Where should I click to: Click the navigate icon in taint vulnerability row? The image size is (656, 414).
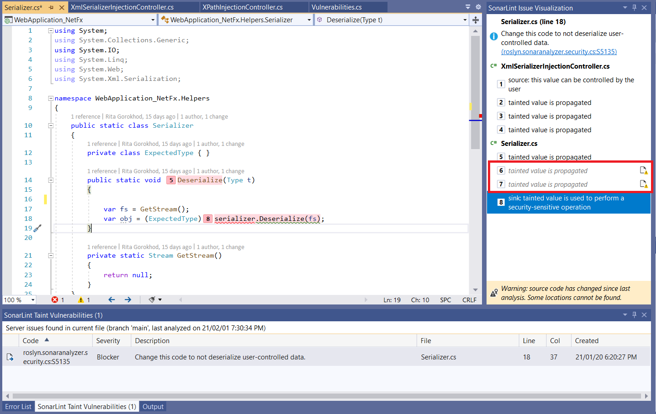[x=10, y=357]
